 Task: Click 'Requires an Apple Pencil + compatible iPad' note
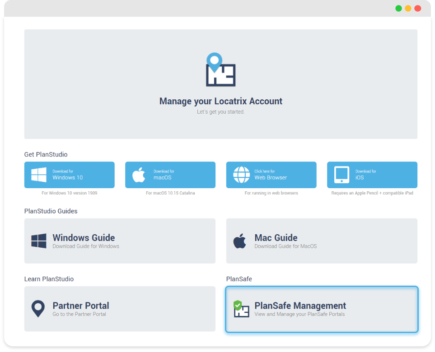(372, 193)
